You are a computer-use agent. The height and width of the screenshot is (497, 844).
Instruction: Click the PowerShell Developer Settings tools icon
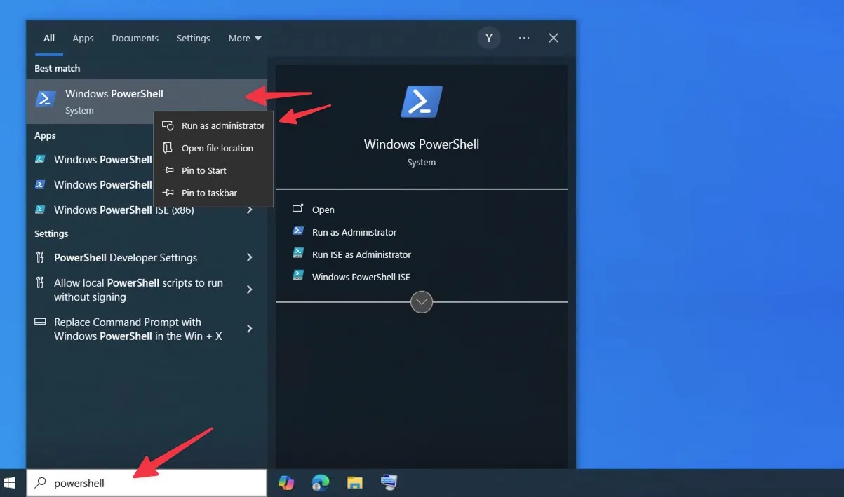pyautogui.click(x=40, y=257)
